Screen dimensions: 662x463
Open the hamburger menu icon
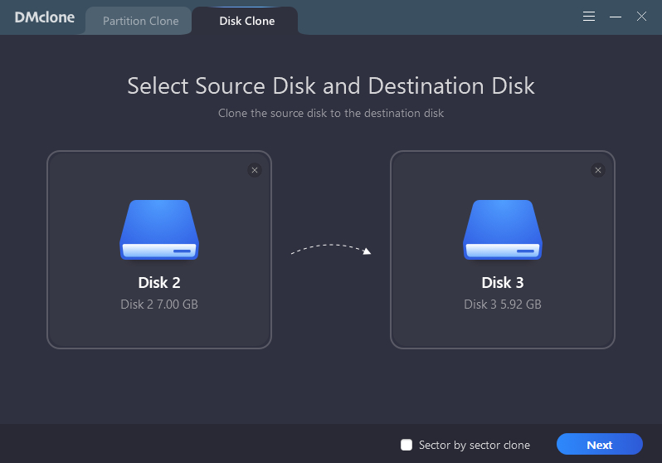click(x=589, y=17)
